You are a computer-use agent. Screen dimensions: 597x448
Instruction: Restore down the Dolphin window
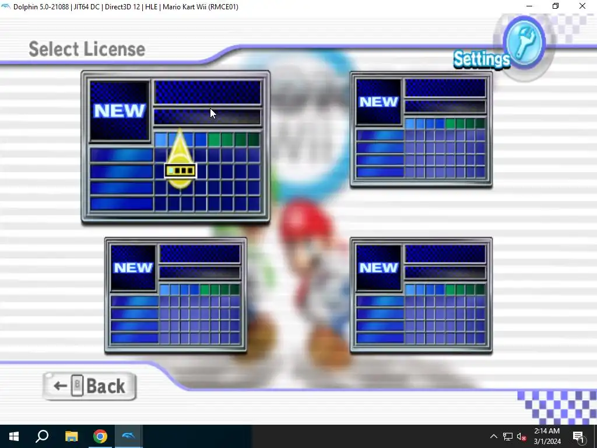click(x=556, y=6)
